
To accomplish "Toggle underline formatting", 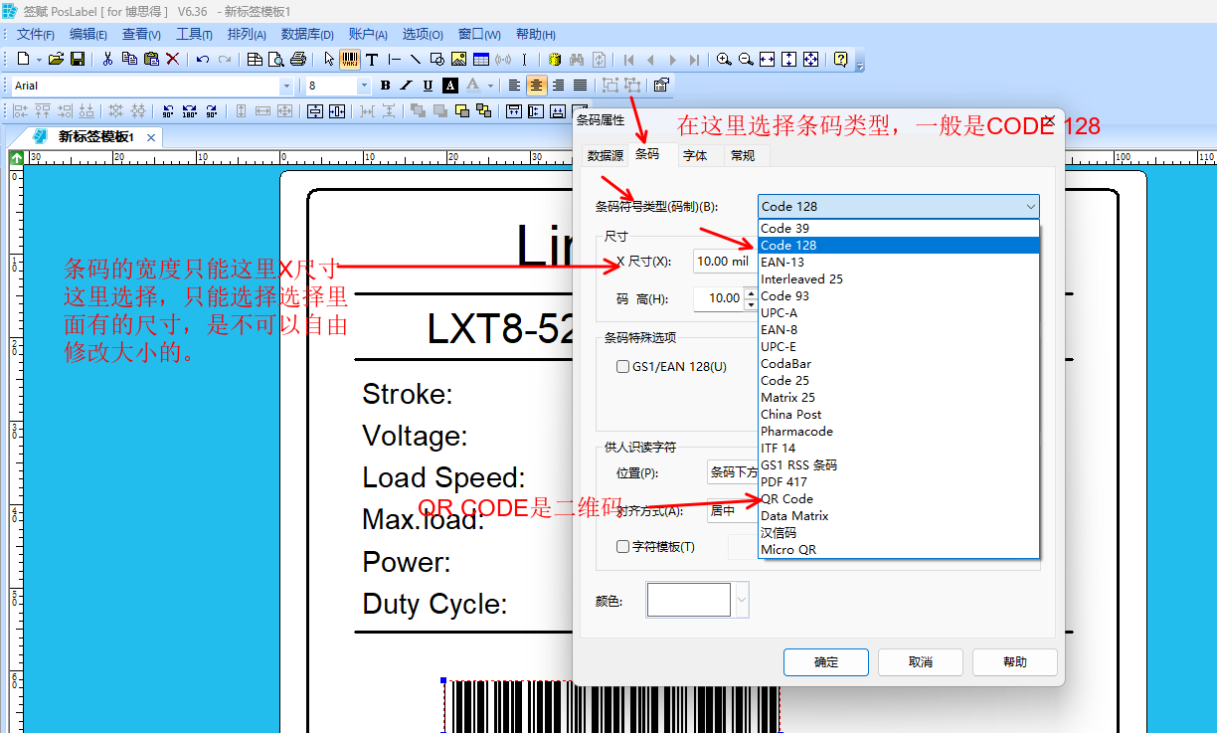I will click(x=429, y=86).
